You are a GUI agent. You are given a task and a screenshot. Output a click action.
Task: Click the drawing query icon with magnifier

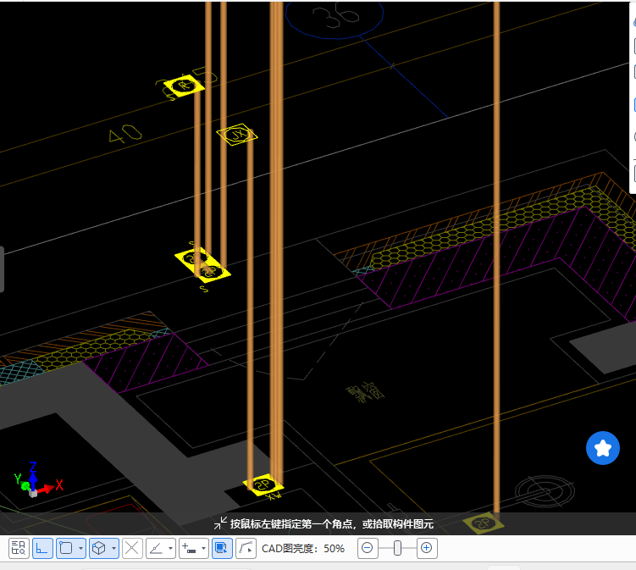(18, 548)
